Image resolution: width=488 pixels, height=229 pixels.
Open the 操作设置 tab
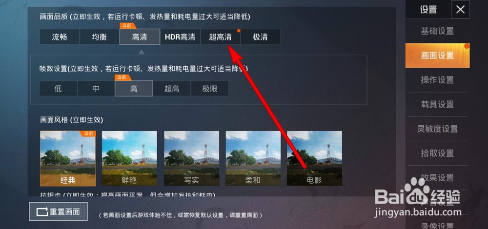437,80
